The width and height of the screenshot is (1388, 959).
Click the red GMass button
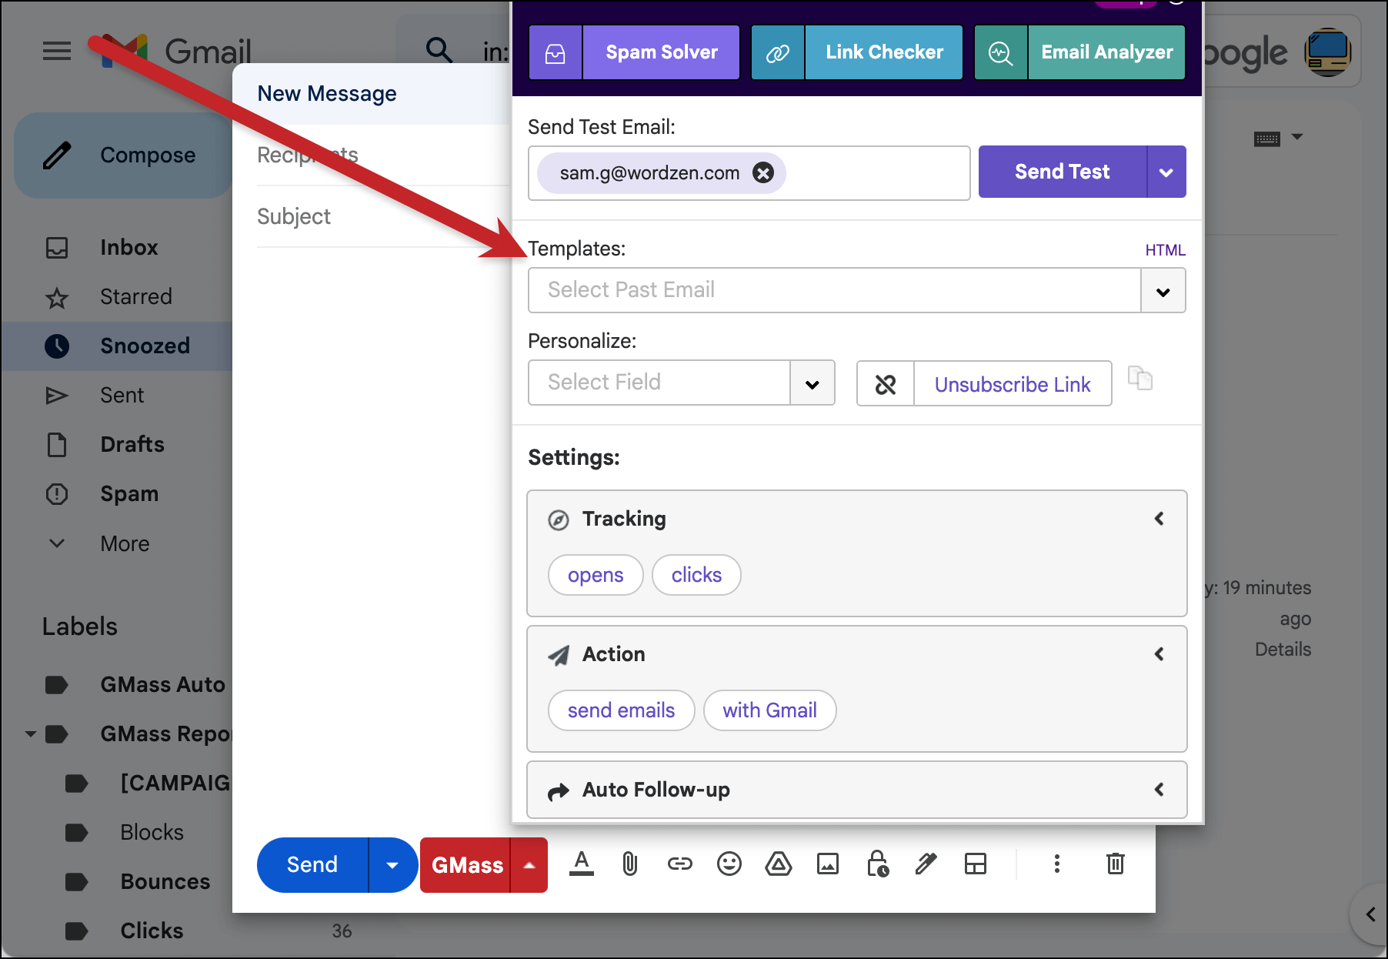466,865
